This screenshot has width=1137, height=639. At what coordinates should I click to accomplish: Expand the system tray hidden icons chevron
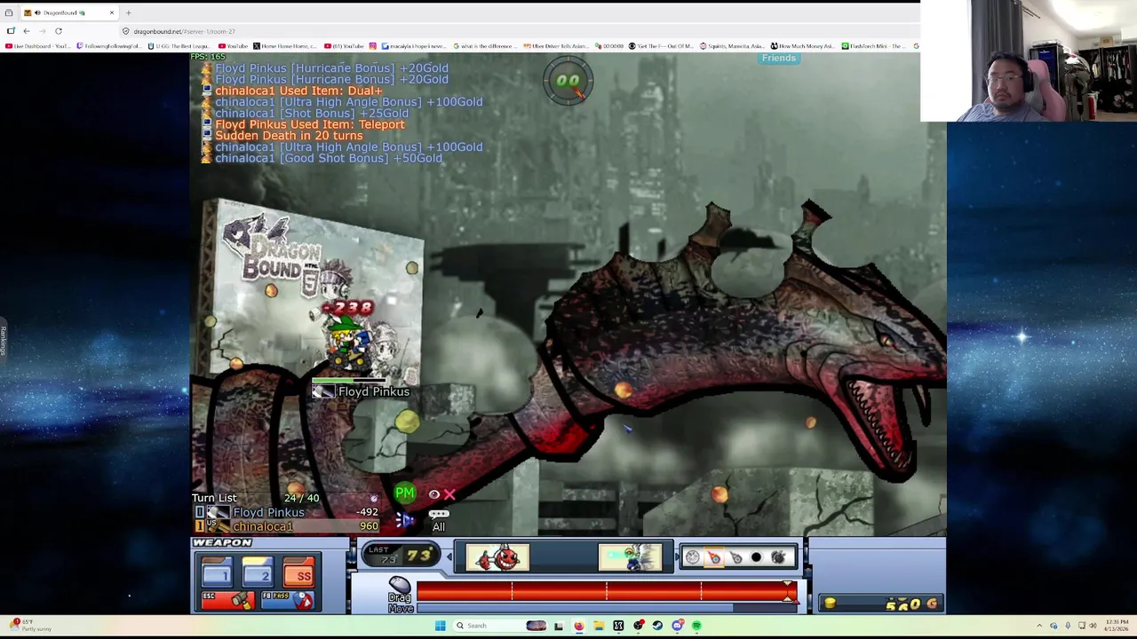click(x=1039, y=626)
